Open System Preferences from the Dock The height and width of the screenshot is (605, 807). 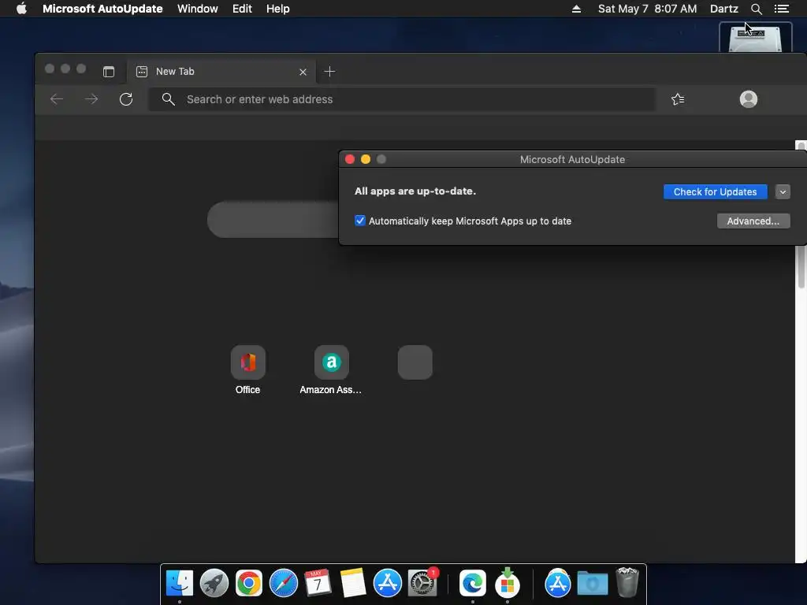click(x=422, y=584)
